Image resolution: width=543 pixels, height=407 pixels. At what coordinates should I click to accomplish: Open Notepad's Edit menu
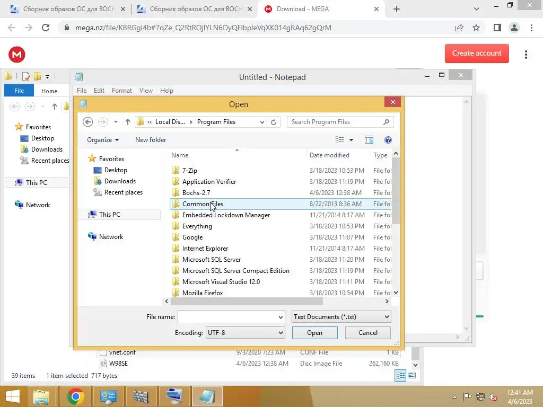click(x=99, y=91)
